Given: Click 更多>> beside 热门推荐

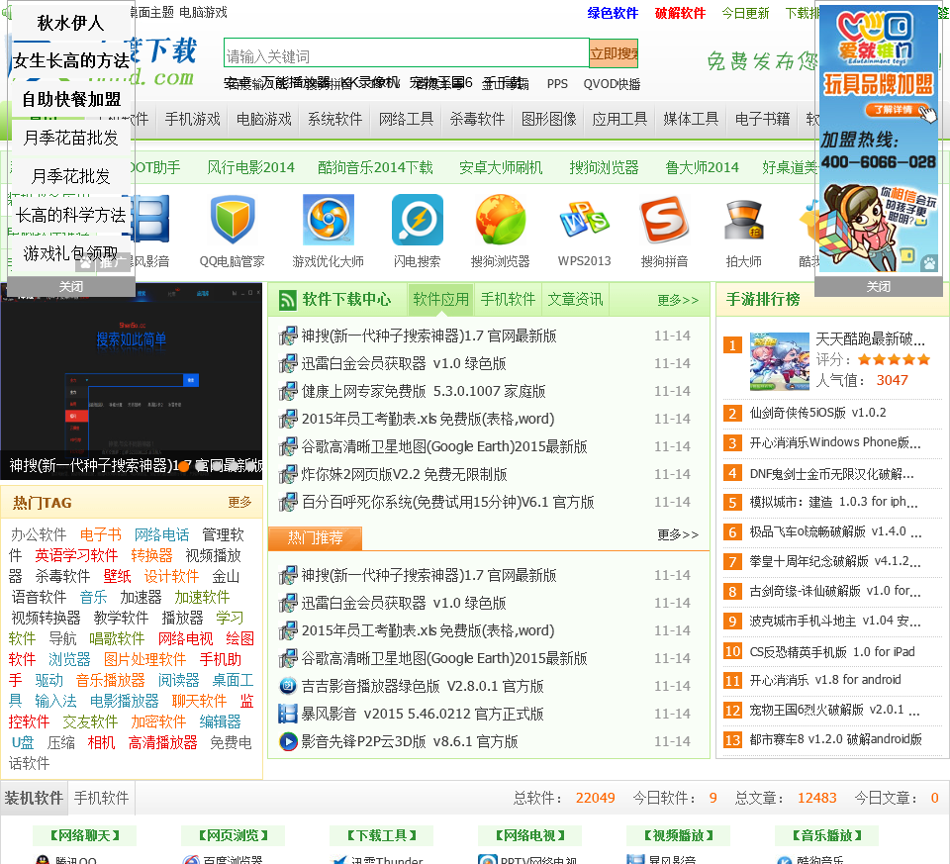Looking at the screenshot, I should [678, 534].
